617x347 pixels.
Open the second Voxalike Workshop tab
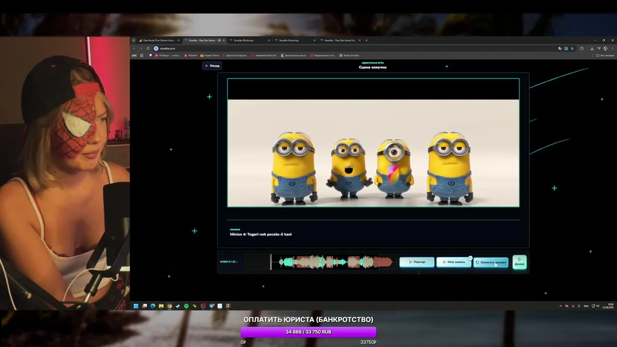pyautogui.click(x=295, y=40)
